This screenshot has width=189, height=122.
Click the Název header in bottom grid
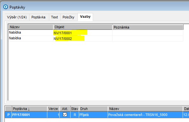click(145, 109)
